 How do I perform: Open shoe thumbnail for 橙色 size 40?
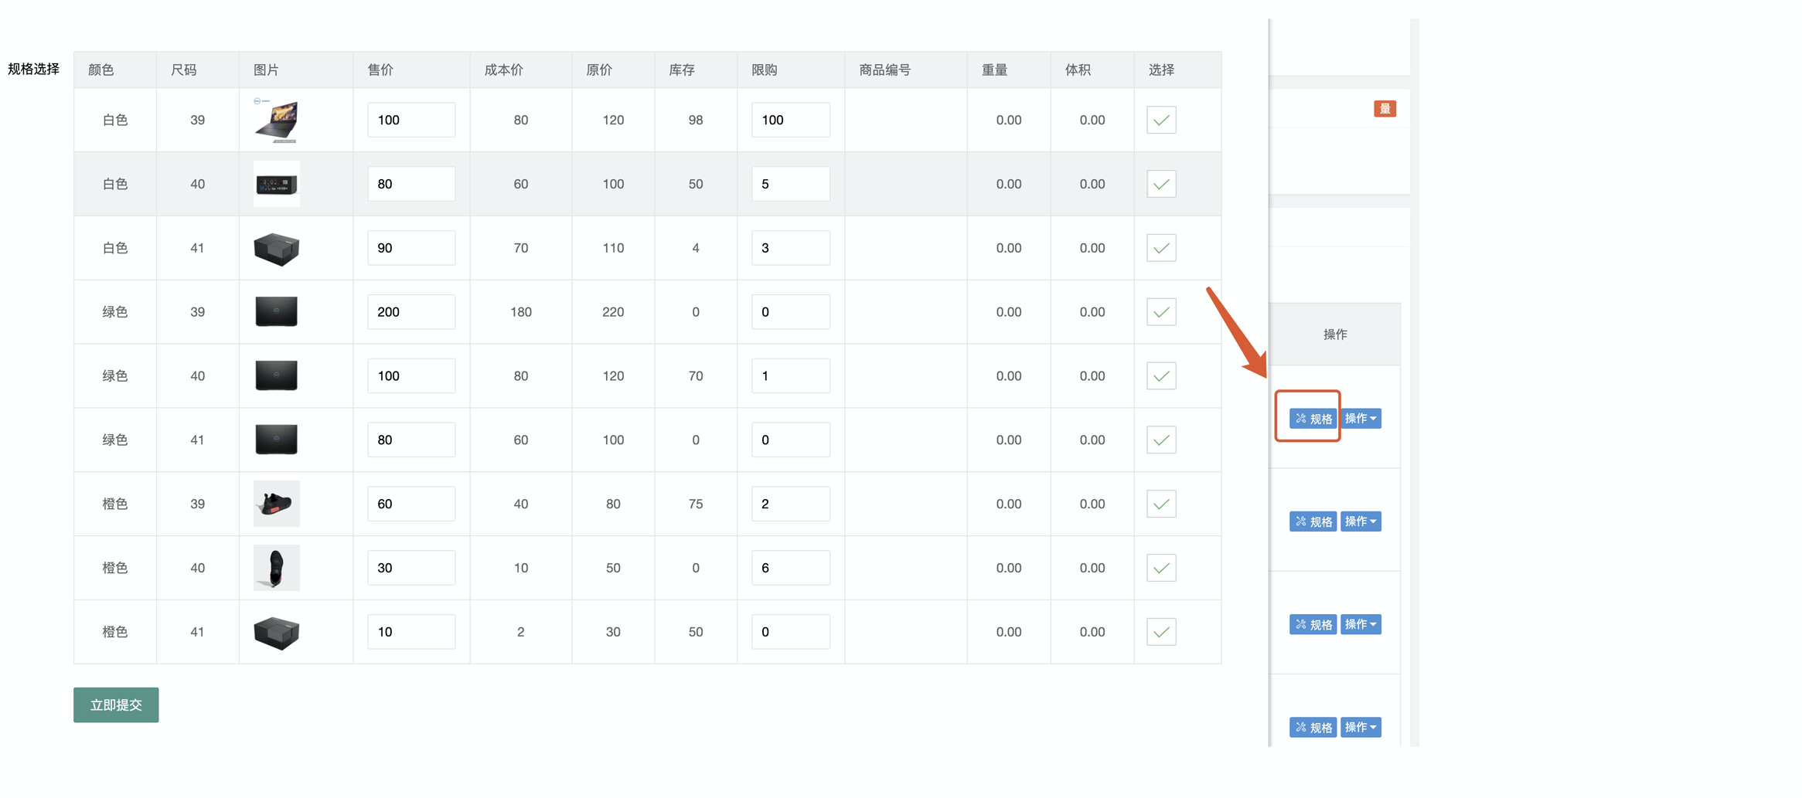pos(276,568)
